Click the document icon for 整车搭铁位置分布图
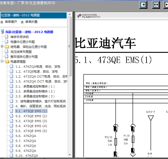This screenshot has width=168, height=159. (7, 56)
